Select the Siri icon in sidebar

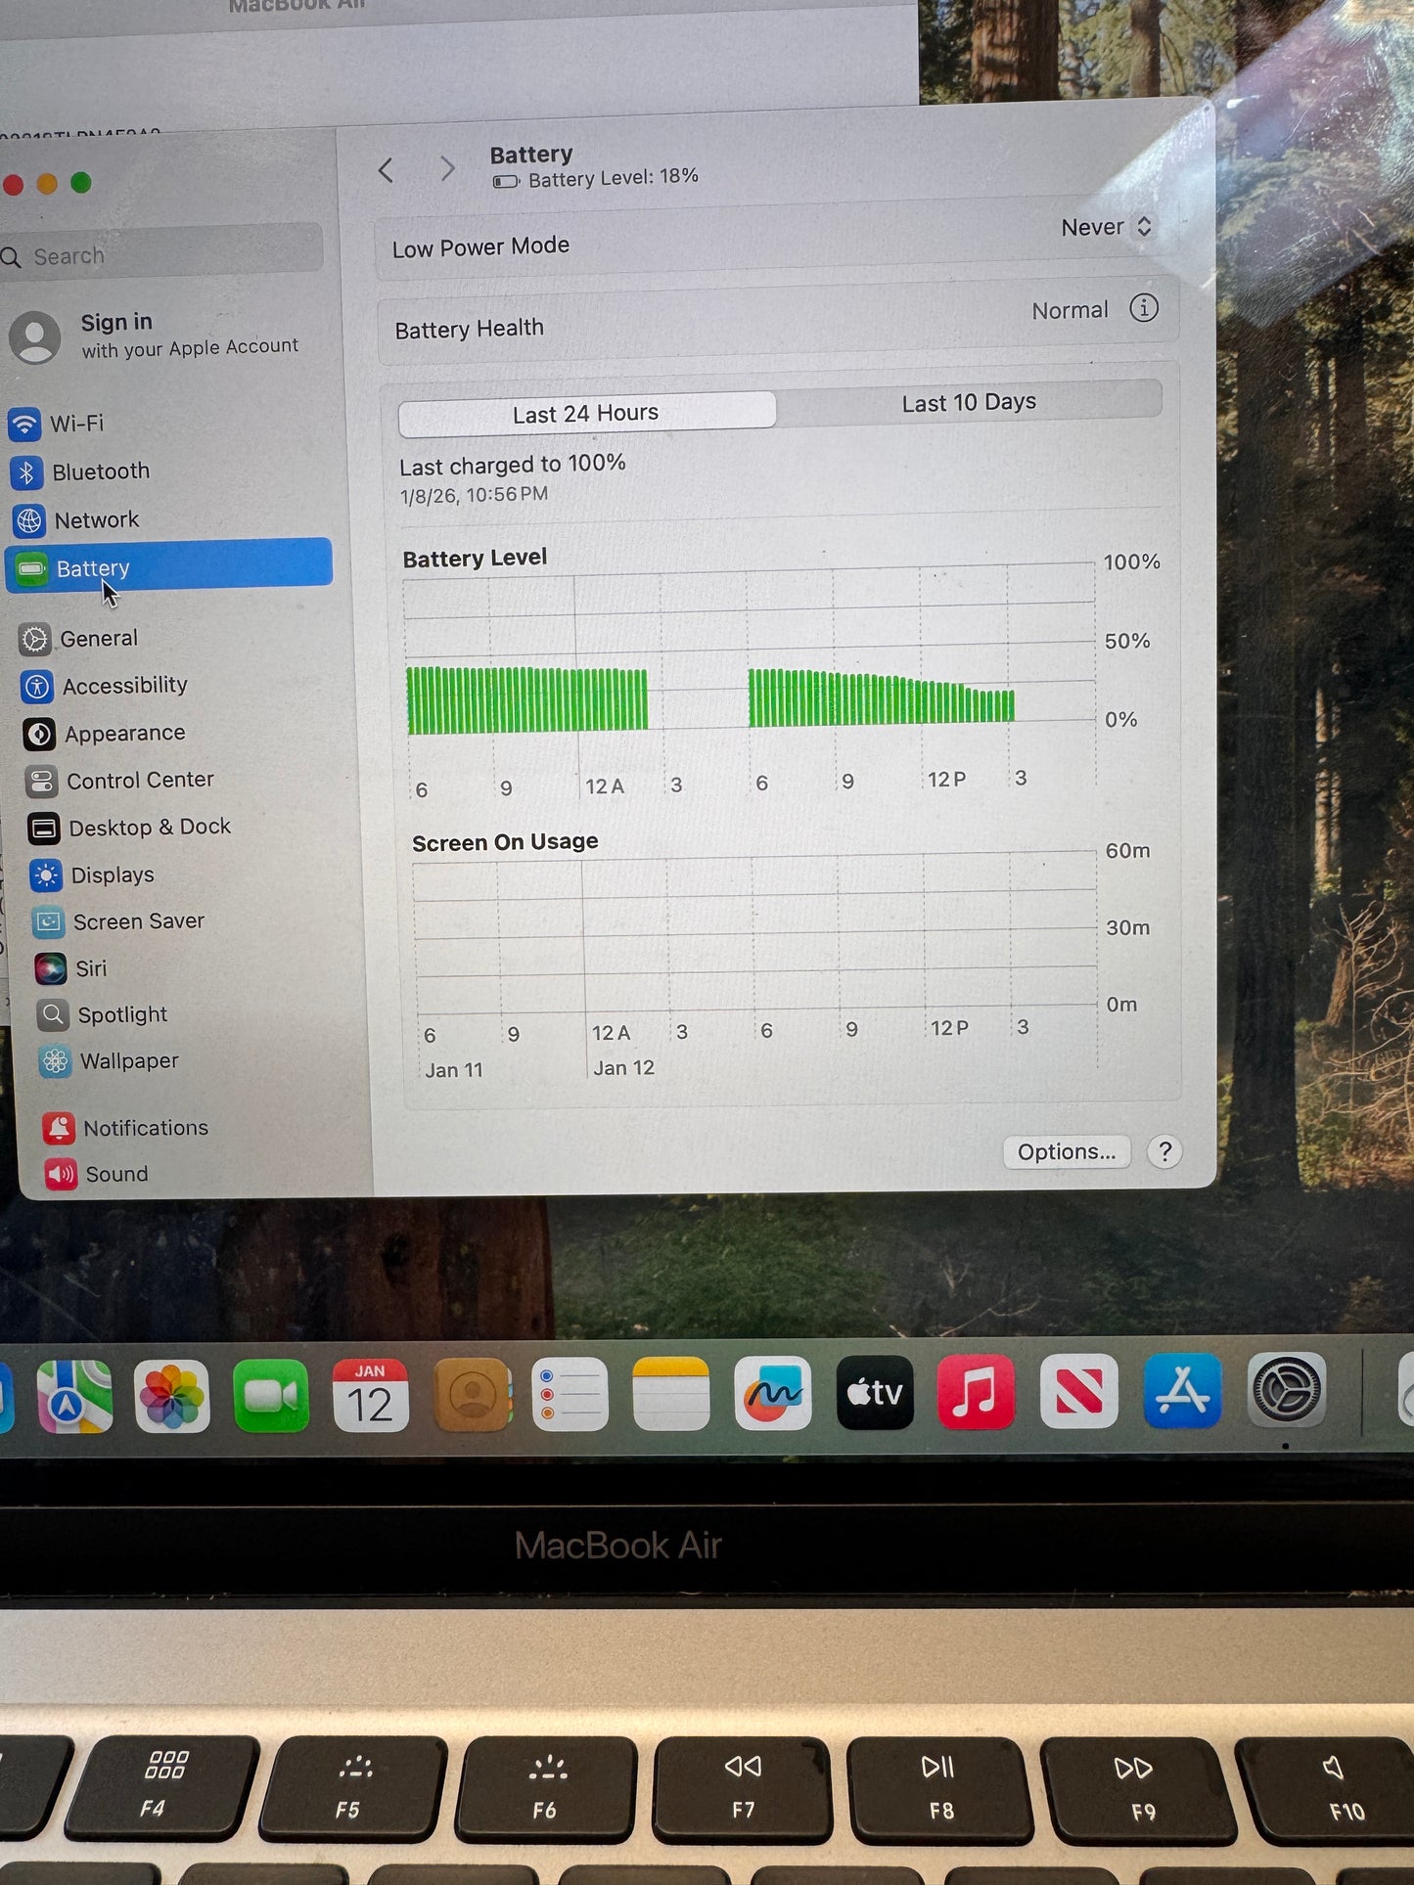(x=50, y=968)
